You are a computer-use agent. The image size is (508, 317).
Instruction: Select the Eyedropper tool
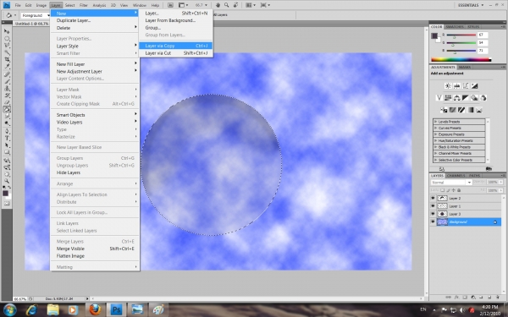tap(7, 67)
